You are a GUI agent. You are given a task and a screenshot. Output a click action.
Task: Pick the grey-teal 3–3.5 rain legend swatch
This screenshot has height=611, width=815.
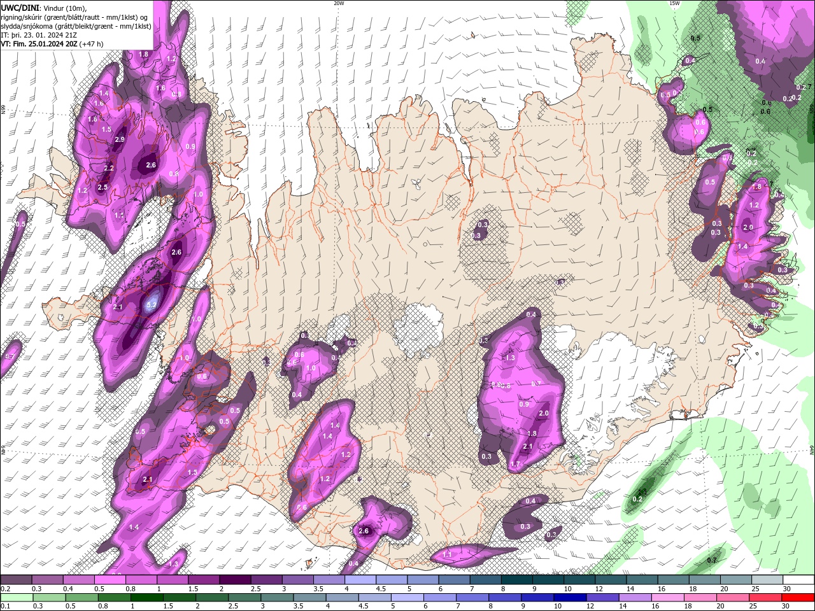277,598
